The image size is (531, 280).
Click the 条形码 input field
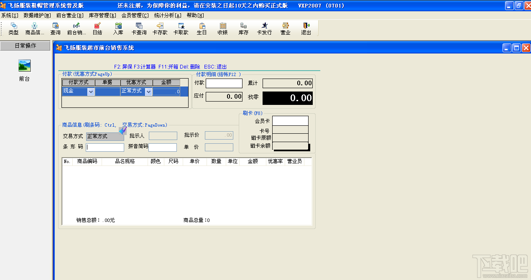[x=105, y=147]
